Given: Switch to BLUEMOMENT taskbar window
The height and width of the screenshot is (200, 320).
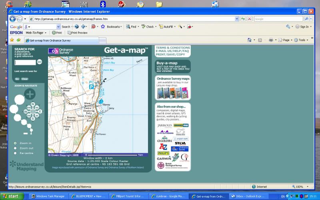Looking at the screenshot, I should point(89,196).
